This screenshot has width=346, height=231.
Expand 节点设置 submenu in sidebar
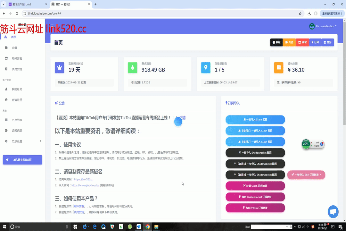[22, 141]
